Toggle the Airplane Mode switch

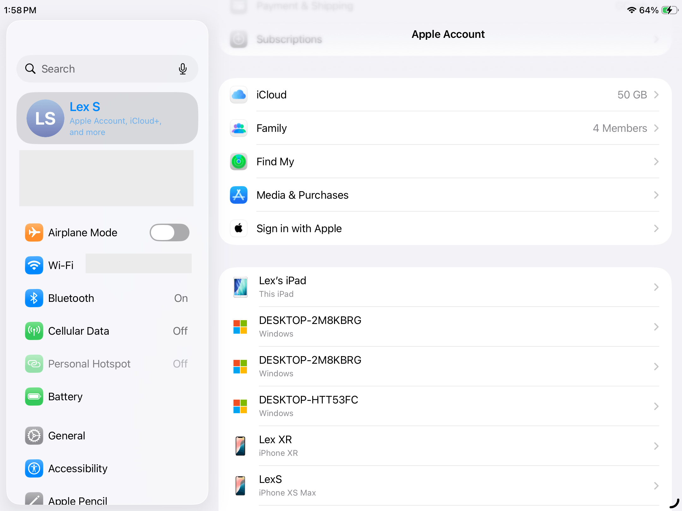[170, 232]
